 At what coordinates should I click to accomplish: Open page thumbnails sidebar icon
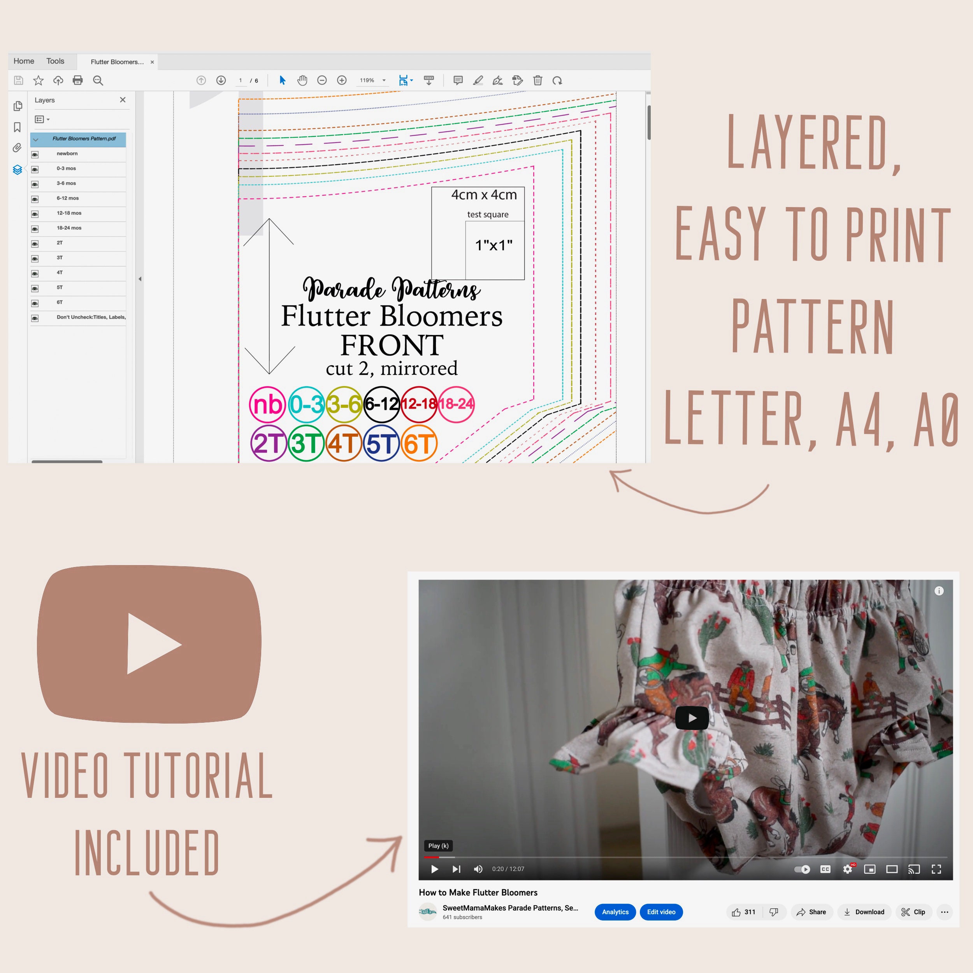[x=18, y=106]
